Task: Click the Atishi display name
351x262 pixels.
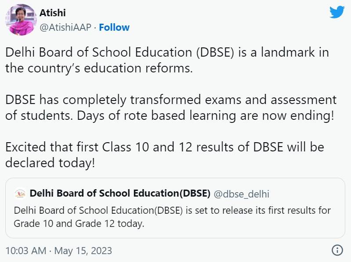Action: tap(53, 13)
